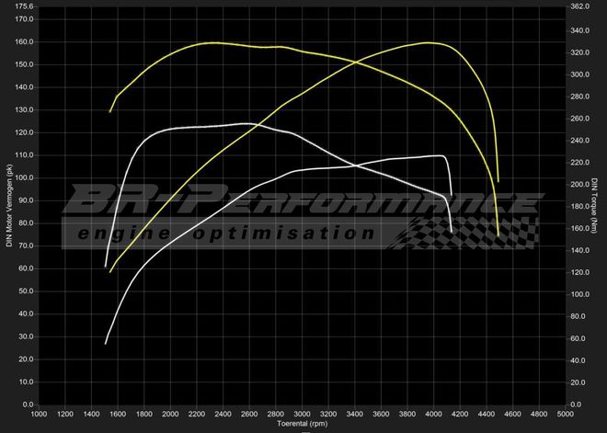The width and height of the screenshot is (607, 433).
Task: Click the 5000 rpm x-axis tick label
Action: [x=565, y=415]
